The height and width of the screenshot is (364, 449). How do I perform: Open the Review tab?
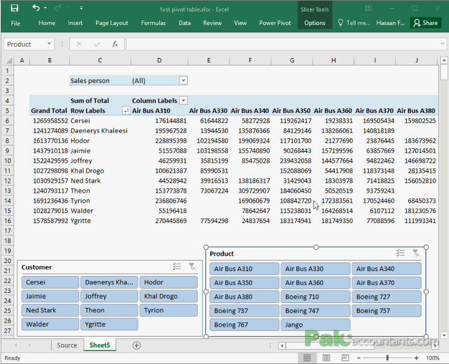pos(212,23)
